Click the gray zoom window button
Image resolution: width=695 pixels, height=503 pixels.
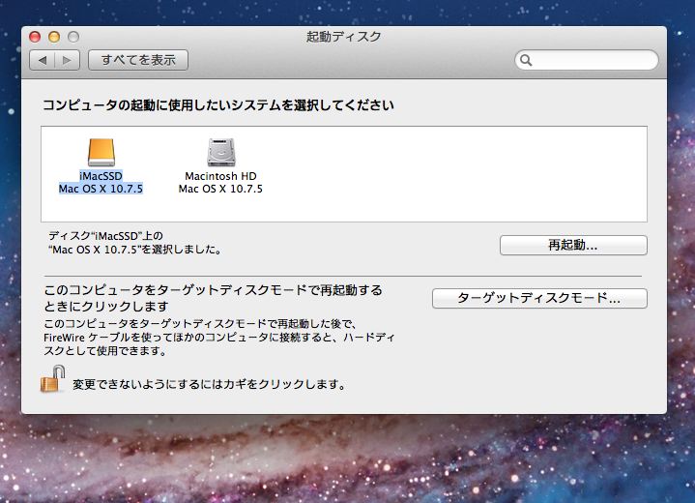coord(73,37)
